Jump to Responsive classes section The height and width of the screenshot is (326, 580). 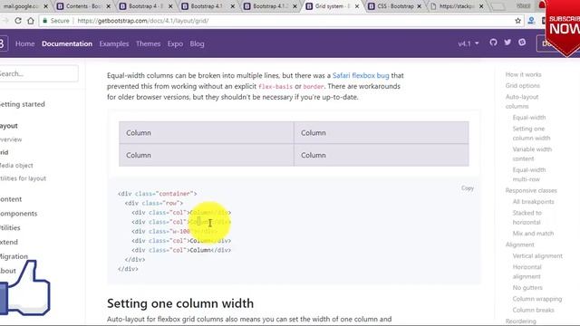(531, 190)
